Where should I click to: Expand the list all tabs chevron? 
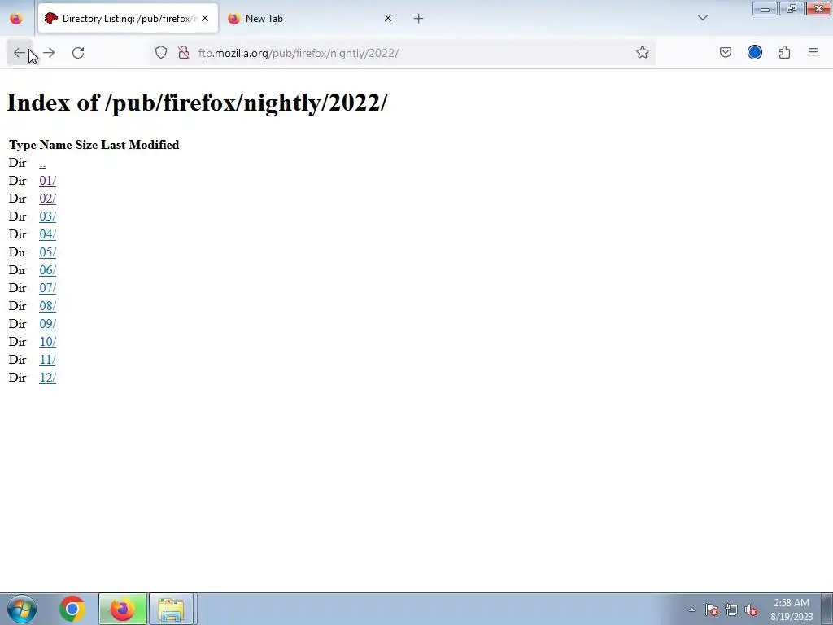[x=702, y=18]
